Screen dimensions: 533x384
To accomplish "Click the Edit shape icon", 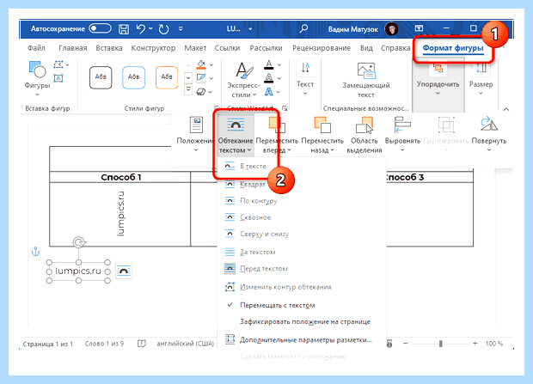I will point(58,64).
